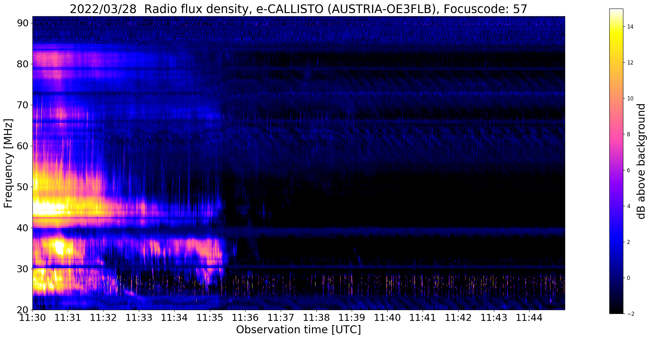Click the 90 frequency tick label
Screen dimensions: 651x339
click(23, 23)
